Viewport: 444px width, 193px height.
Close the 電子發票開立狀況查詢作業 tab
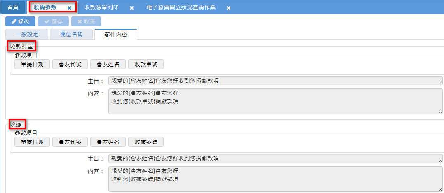228,8
